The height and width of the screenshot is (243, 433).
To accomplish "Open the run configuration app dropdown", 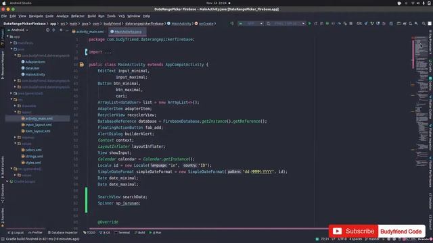I will (251, 24).
